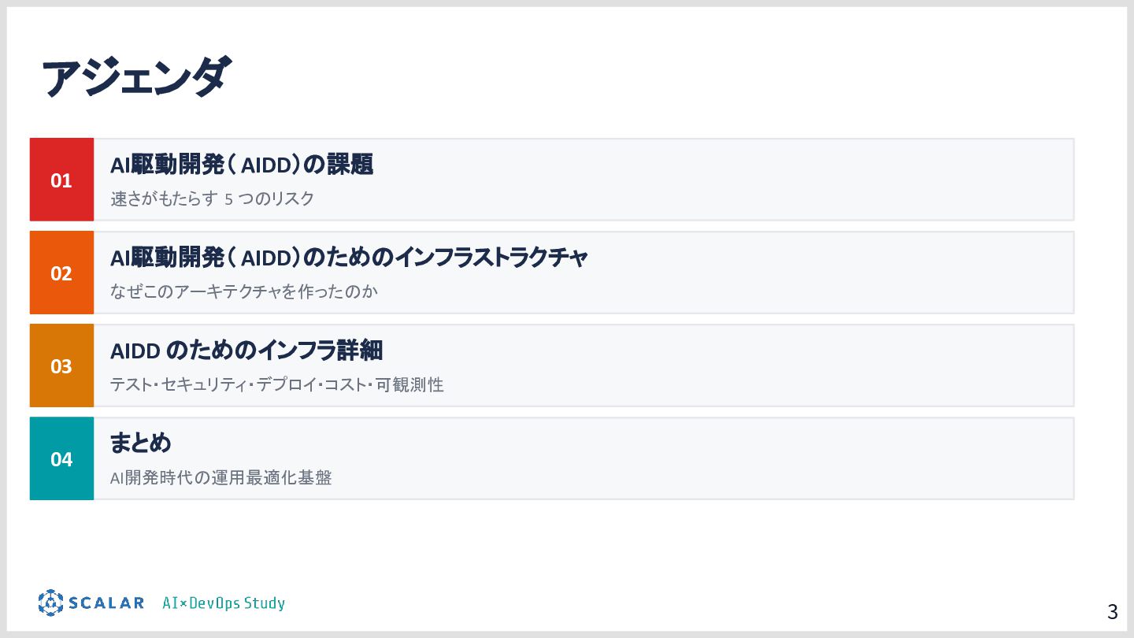
Task: Click the SCALAR wordmark text
Action: (106, 603)
